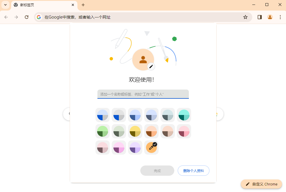Focus the profile name input field

[x=143, y=94]
